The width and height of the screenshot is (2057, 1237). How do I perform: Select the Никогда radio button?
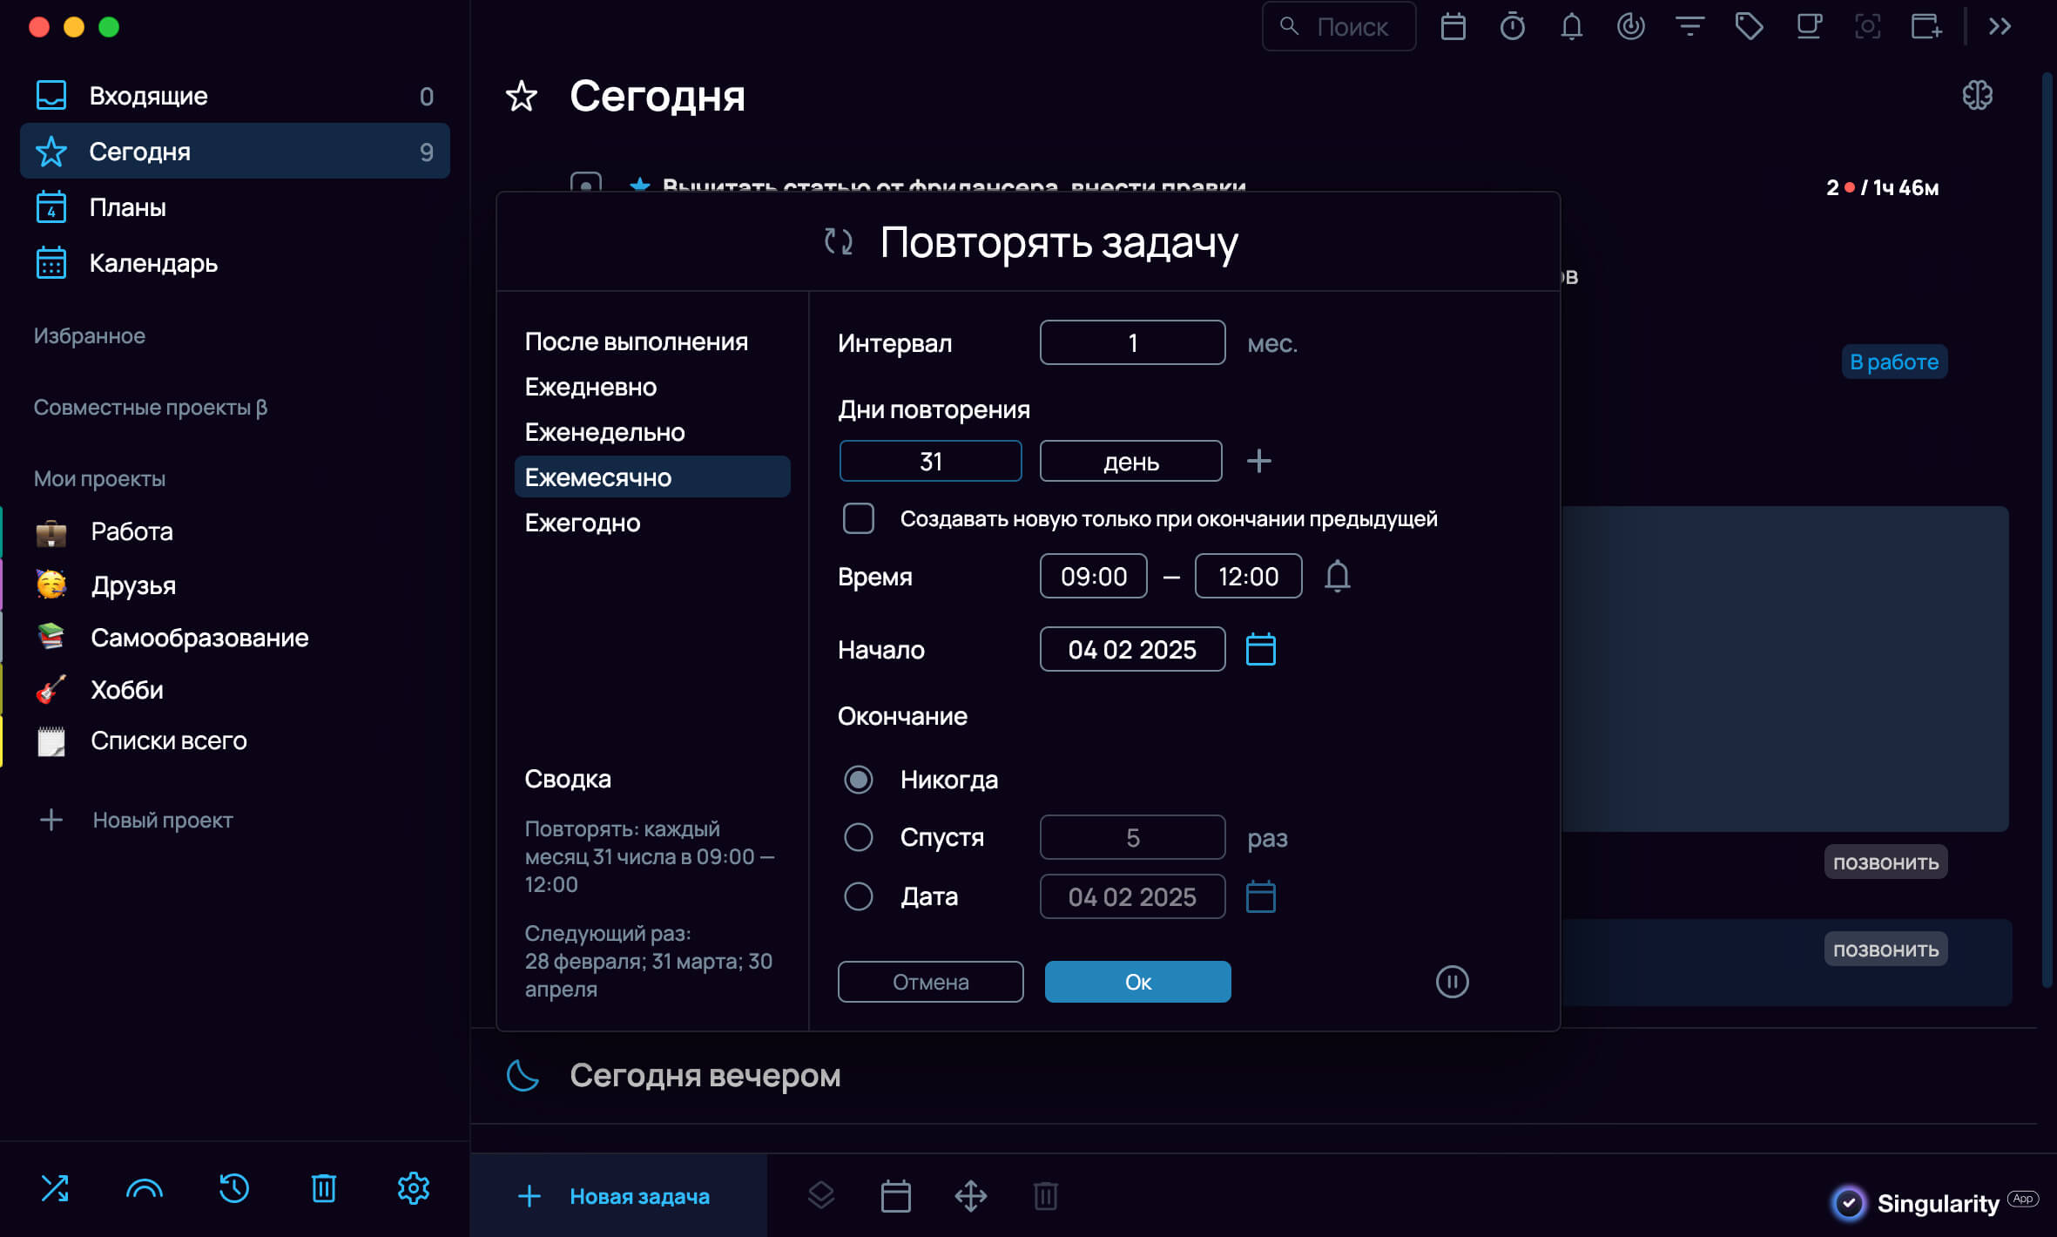click(858, 780)
